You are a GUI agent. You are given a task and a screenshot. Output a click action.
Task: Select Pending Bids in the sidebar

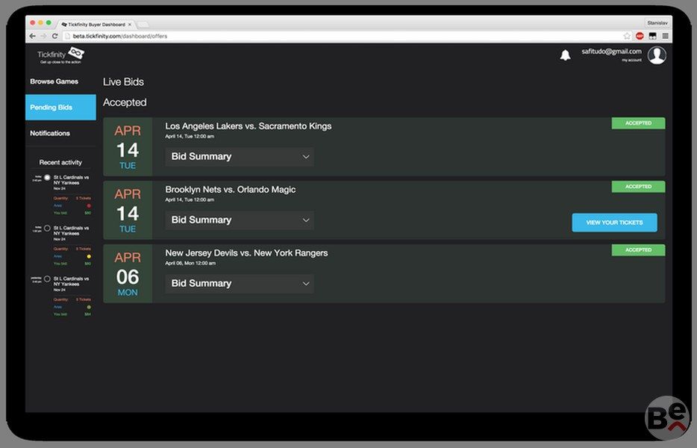60,108
